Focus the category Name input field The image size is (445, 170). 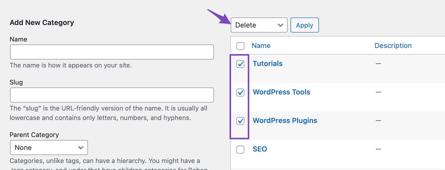[x=112, y=52]
